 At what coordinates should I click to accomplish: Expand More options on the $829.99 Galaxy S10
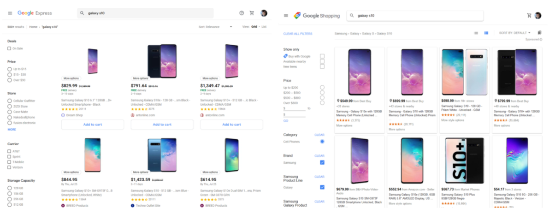(71, 78)
